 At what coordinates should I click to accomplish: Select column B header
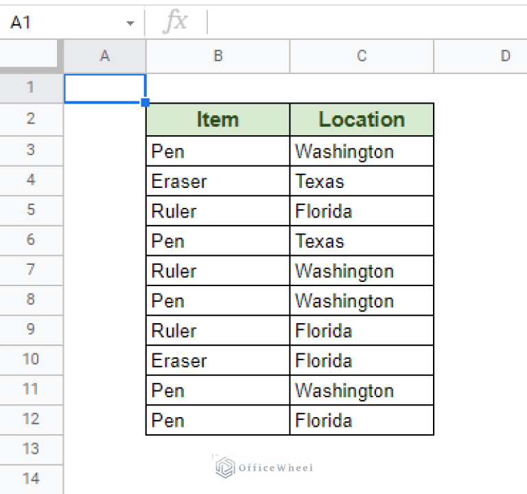click(218, 56)
